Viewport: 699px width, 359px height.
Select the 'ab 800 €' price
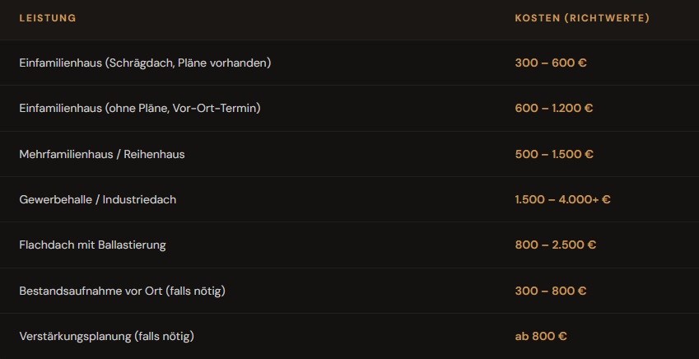point(541,336)
